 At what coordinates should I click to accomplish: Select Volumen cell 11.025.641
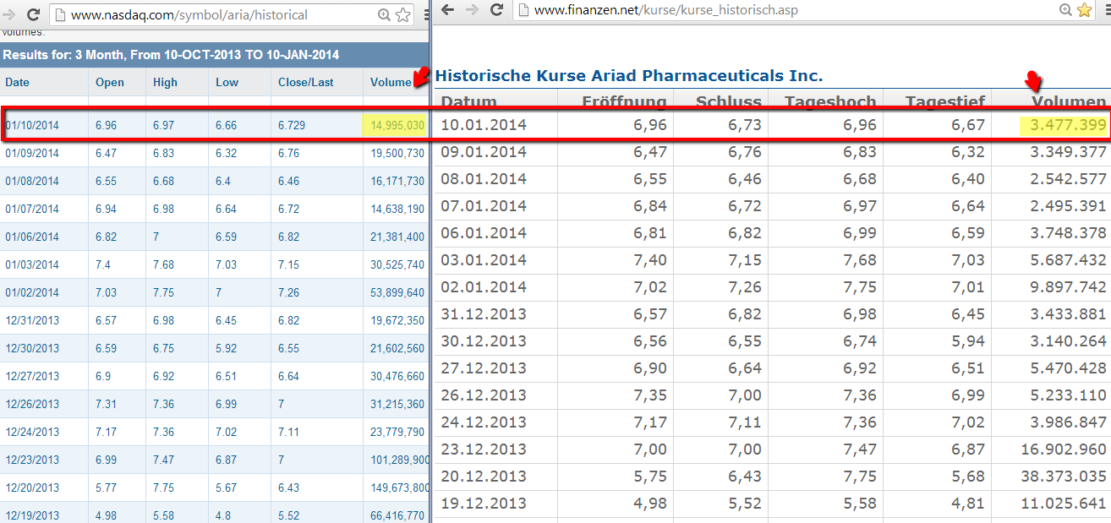pyautogui.click(x=1064, y=504)
